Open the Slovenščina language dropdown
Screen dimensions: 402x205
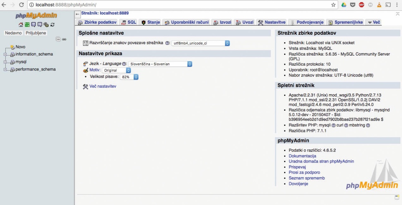pyautogui.click(x=160, y=64)
